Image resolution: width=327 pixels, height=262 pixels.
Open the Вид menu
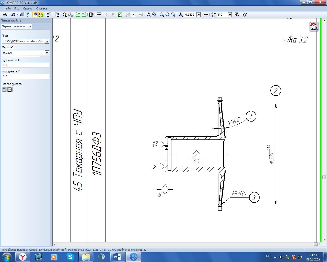17,8
